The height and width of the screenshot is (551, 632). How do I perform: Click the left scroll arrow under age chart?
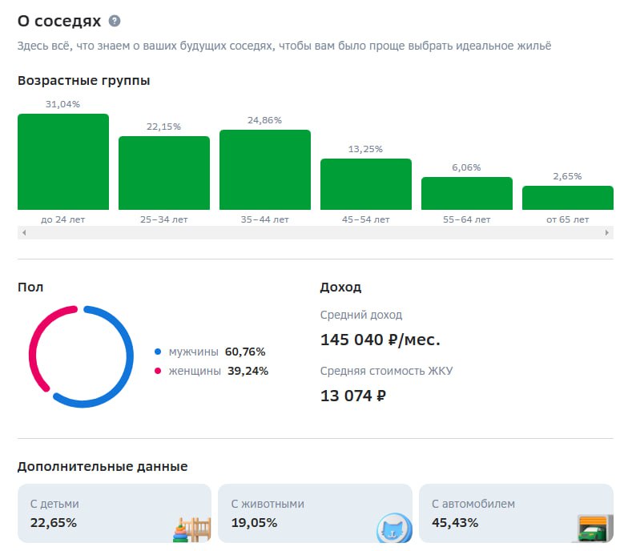[x=24, y=233]
